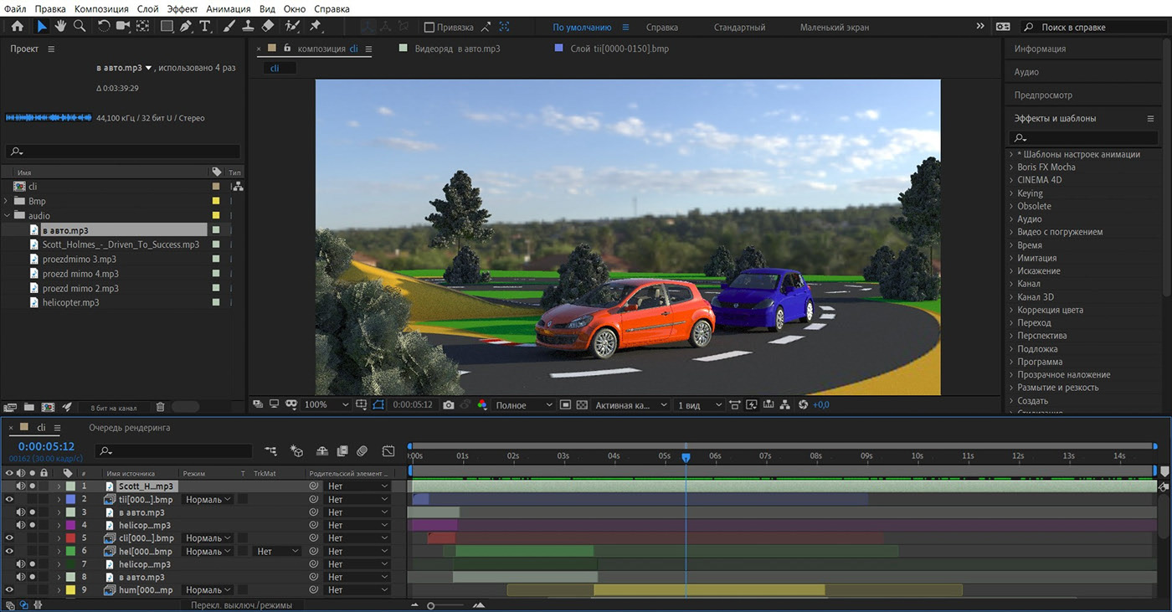Activate the Puppet Pin tool
The image size is (1172, 612).
coord(315,27)
